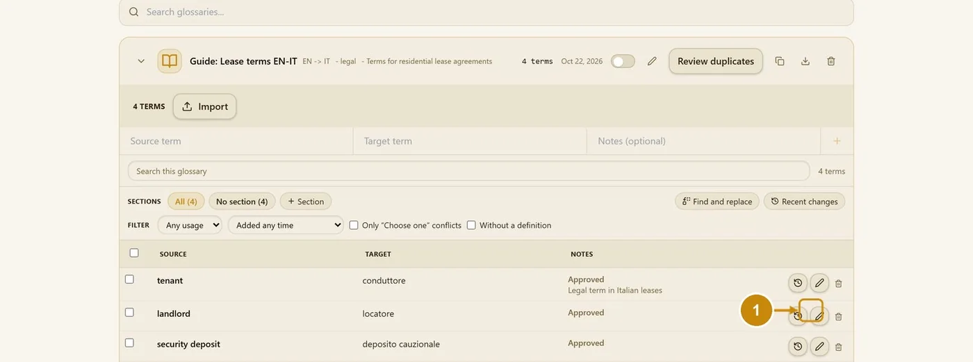Download the Lease terms glossary
973x362 pixels.
coord(806,61)
